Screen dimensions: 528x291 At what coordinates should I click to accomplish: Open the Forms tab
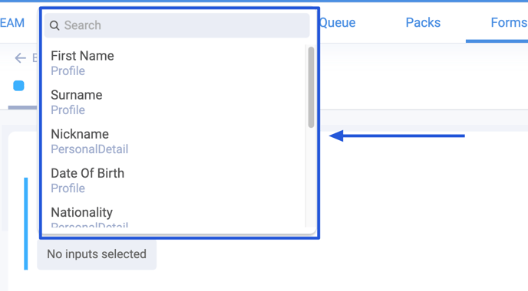pyautogui.click(x=509, y=22)
